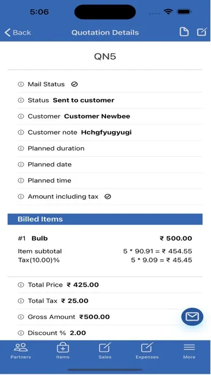The image size is (211, 375).
Task: Open the Partners tab
Action: click(21, 351)
